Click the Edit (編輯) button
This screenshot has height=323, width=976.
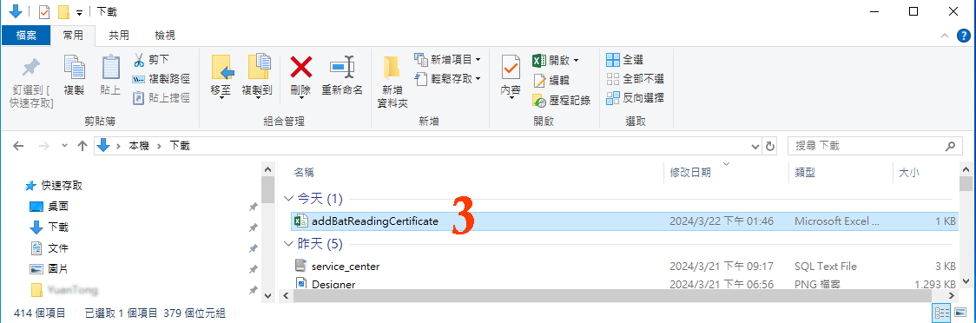tap(551, 80)
